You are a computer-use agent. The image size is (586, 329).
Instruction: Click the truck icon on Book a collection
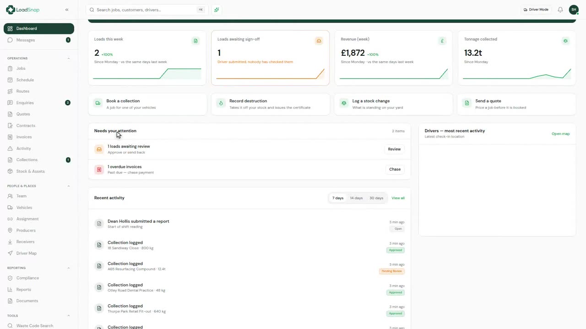98,103
